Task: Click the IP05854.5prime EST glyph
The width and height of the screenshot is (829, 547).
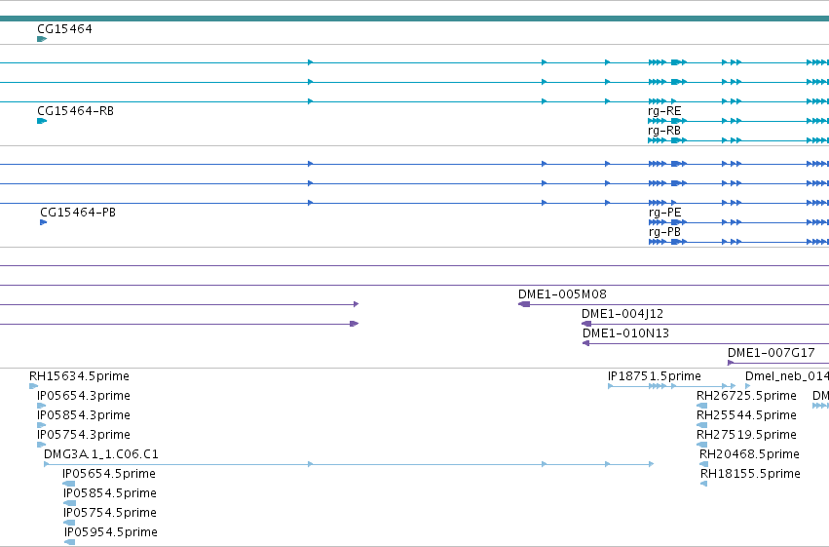Action: [x=69, y=503]
